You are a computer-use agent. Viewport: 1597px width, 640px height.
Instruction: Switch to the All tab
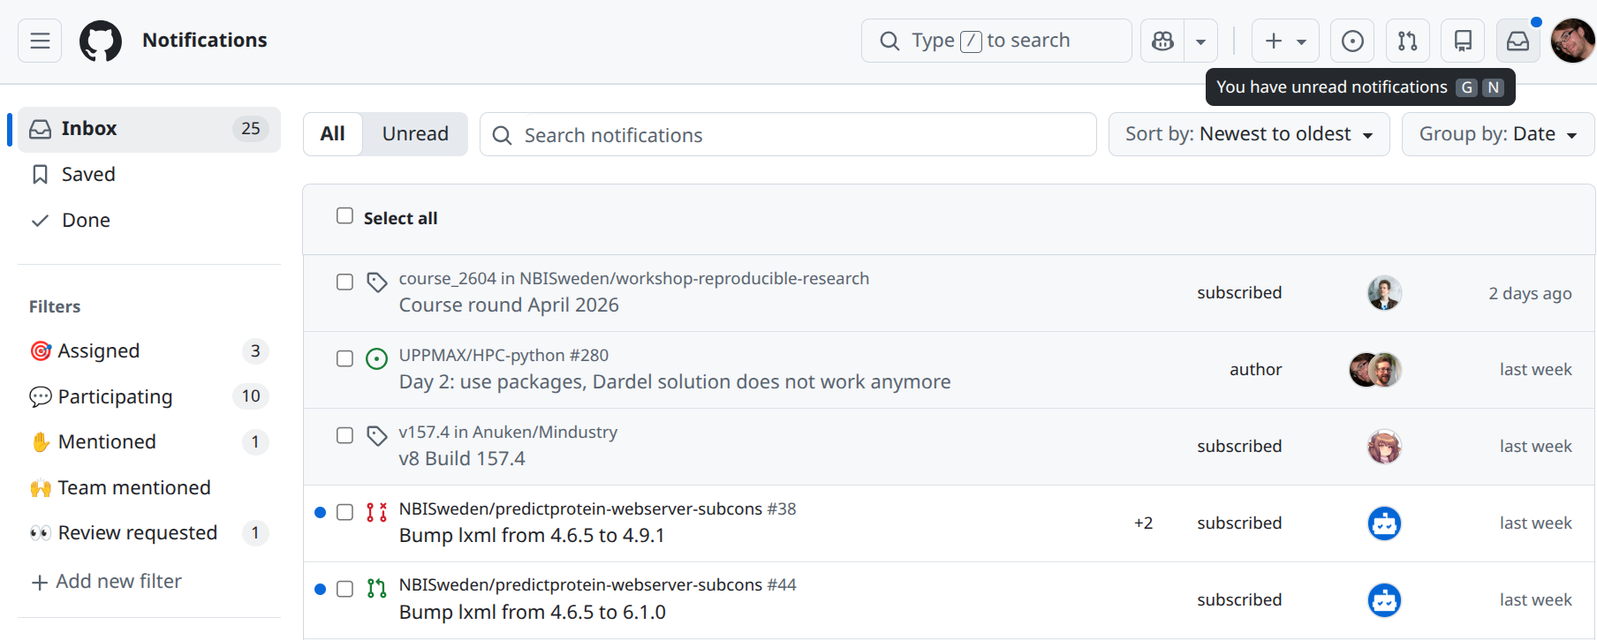tap(333, 134)
